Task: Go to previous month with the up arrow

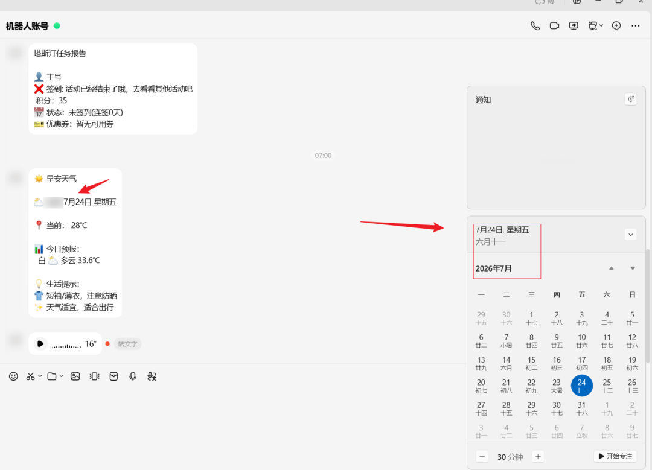Action: point(611,268)
